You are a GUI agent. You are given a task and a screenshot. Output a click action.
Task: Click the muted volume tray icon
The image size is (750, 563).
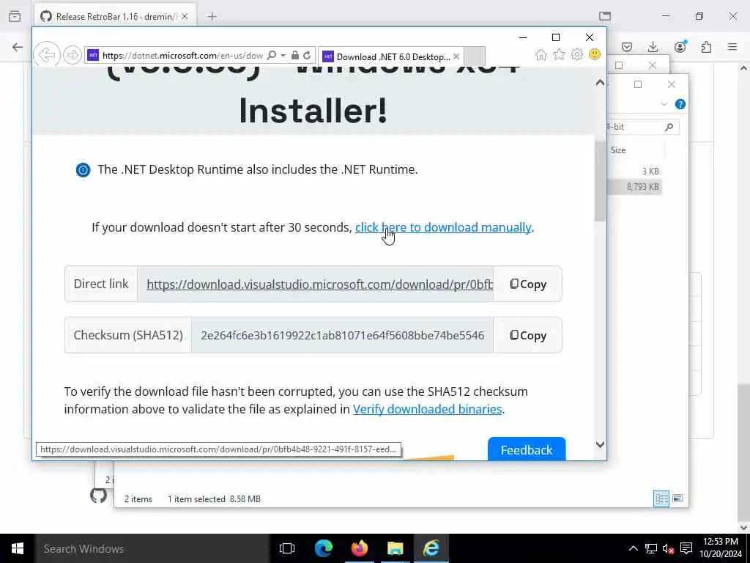point(668,548)
